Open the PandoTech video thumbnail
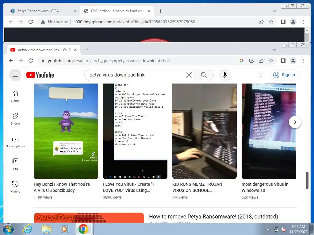Viewport: 314px width, 235px height. tap(89, 218)
